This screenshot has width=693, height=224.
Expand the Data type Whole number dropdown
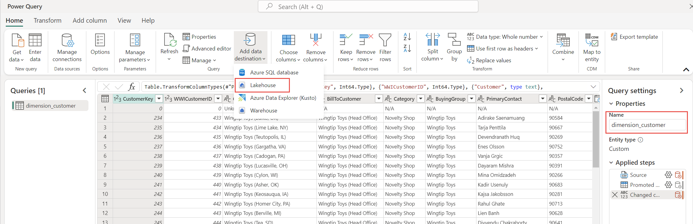[x=541, y=37]
